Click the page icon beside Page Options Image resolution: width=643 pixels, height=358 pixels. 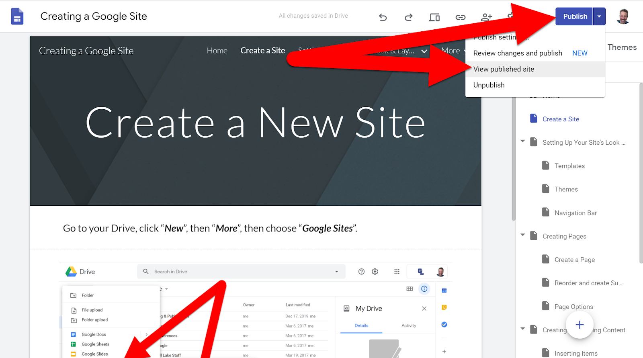pos(545,306)
